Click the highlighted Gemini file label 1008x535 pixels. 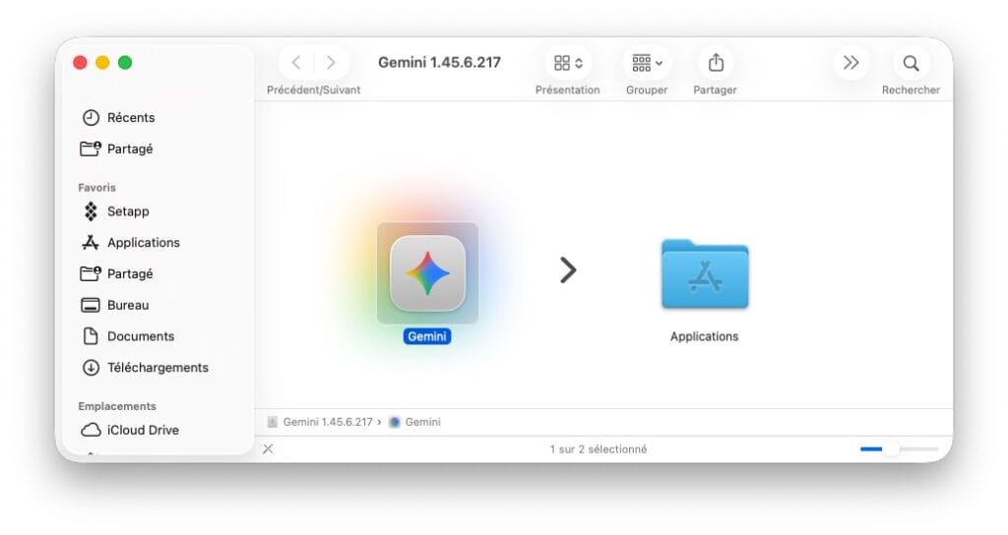(427, 336)
